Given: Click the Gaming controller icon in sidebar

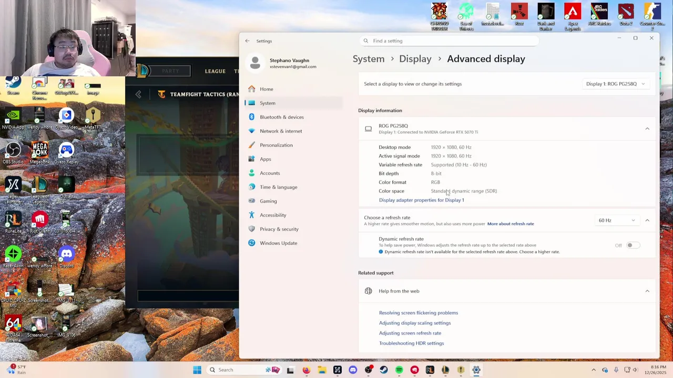Looking at the screenshot, I should 252,201.
